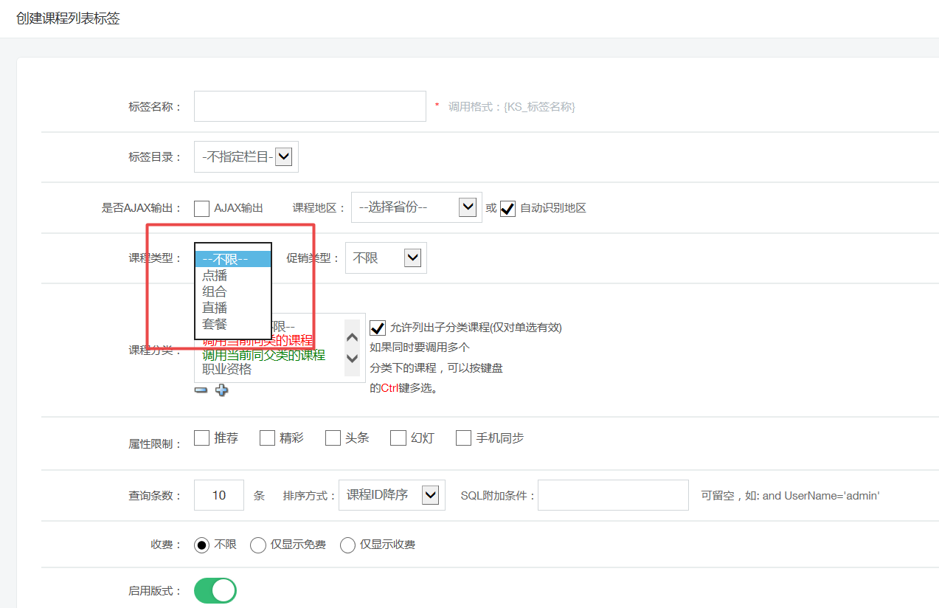Select 套餐 from the course type options

(x=215, y=324)
